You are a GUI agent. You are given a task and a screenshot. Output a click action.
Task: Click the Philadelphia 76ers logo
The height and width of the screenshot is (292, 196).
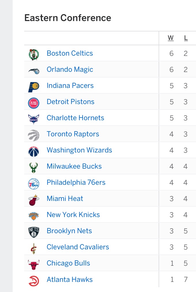pyautogui.click(x=34, y=184)
